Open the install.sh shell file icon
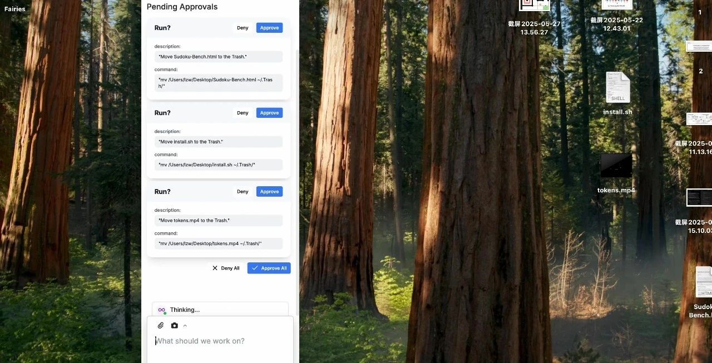Image resolution: width=712 pixels, height=363 pixels. 617,88
